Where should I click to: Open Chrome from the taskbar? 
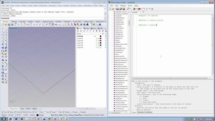(39, 119)
